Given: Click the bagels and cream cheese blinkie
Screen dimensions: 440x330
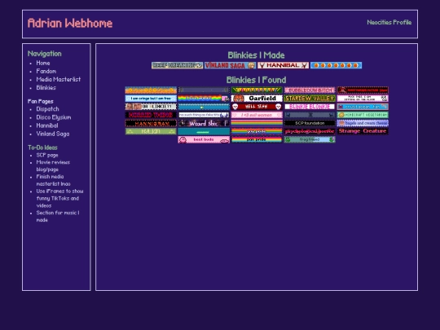Looking at the screenshot, I should click(363, 123).
